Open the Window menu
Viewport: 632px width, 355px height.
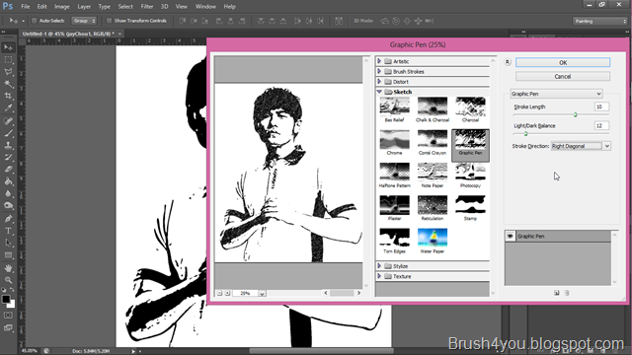[x=205, y=7]
